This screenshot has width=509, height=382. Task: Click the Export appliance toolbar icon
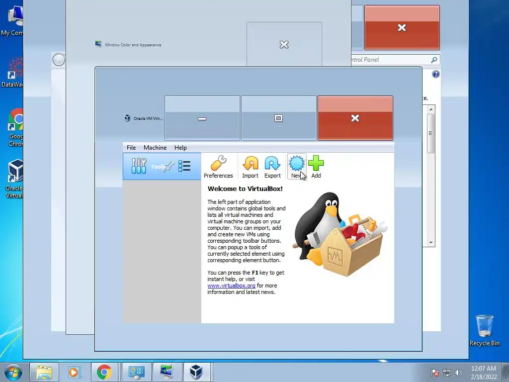click(x=272, y=167)
